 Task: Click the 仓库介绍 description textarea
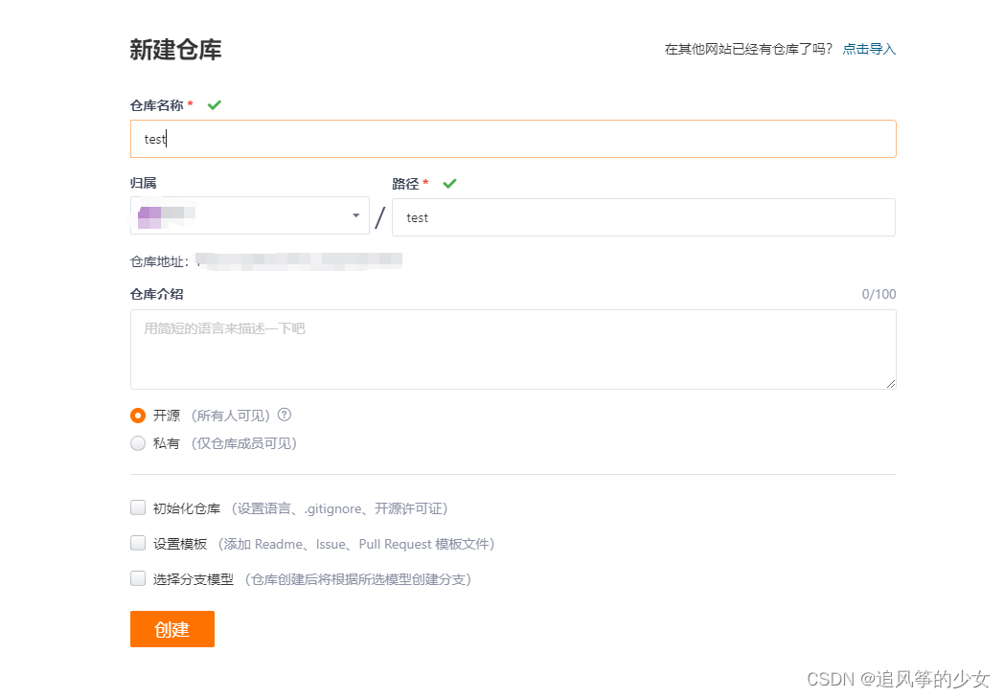pyautogui.click(x=513, y=349)
